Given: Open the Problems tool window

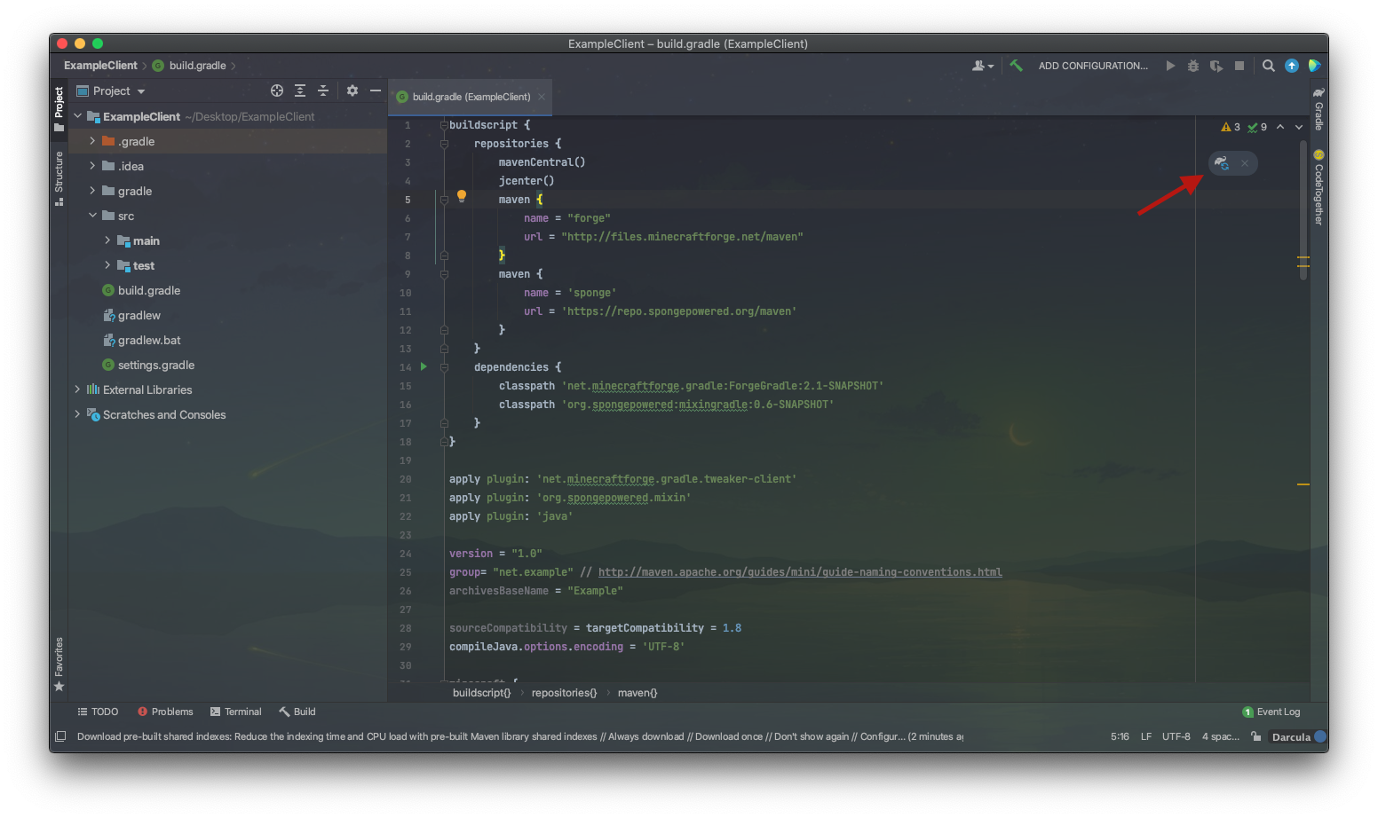Looking at the screenshot, I should tap(165, 712).
